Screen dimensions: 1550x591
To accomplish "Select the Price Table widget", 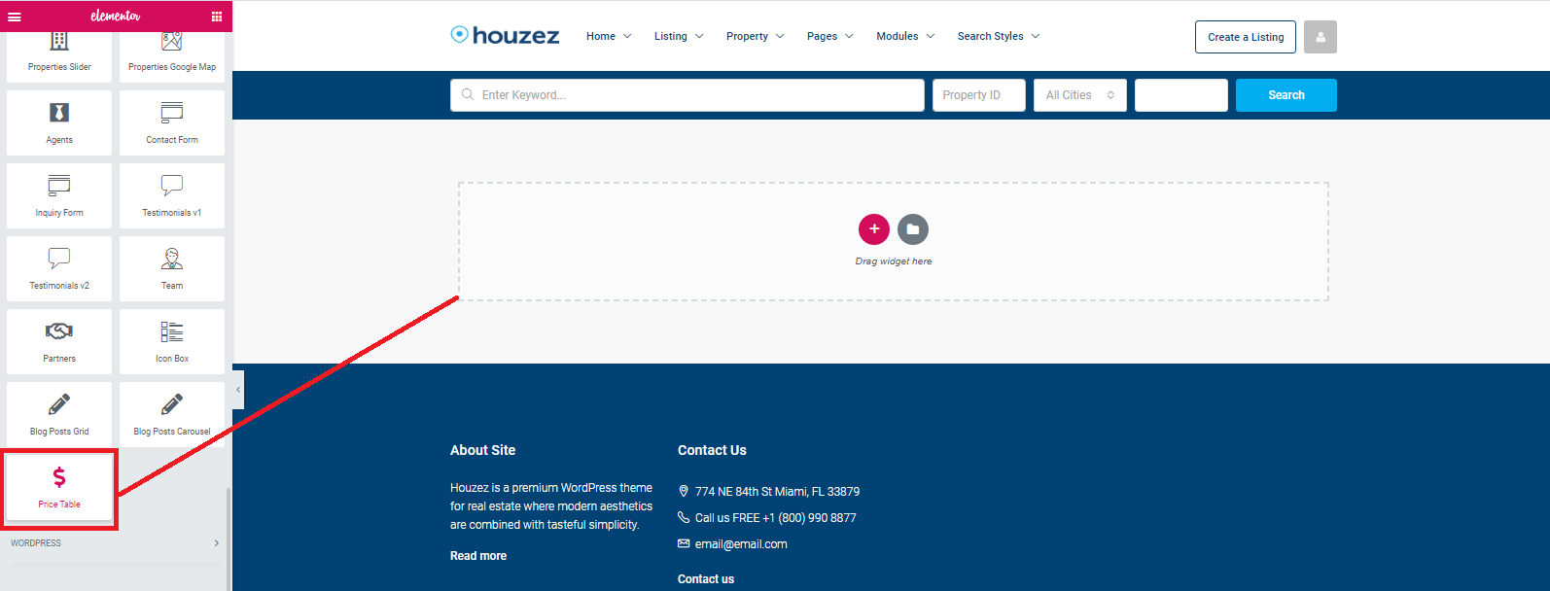I will 59,488.
